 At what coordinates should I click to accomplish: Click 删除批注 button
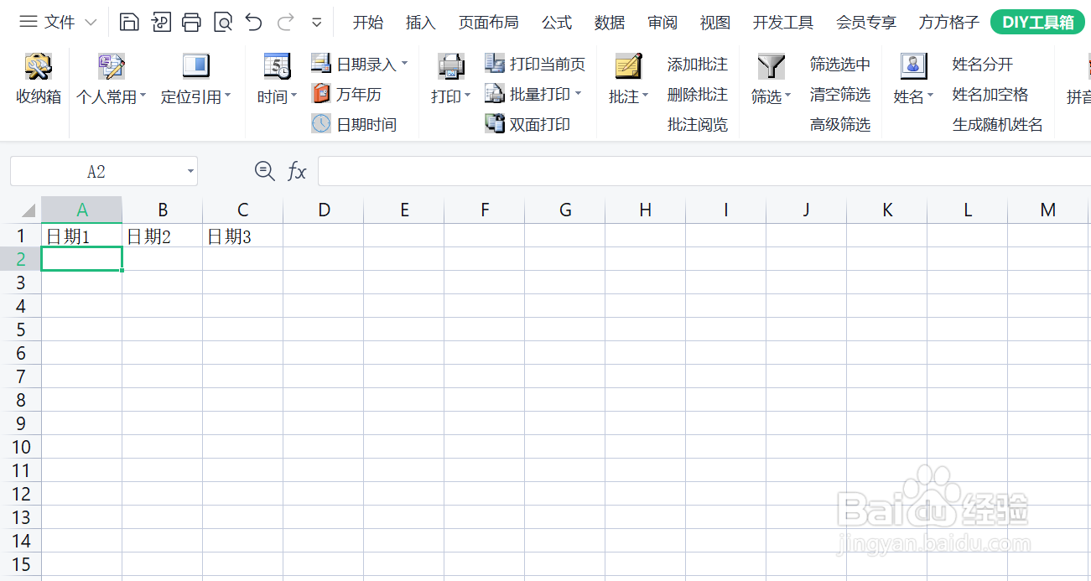tap(698, 94)
